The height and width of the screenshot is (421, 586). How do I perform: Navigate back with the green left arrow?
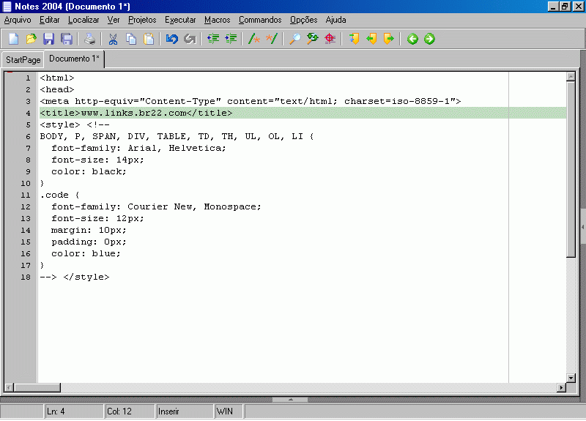(412, 39)
